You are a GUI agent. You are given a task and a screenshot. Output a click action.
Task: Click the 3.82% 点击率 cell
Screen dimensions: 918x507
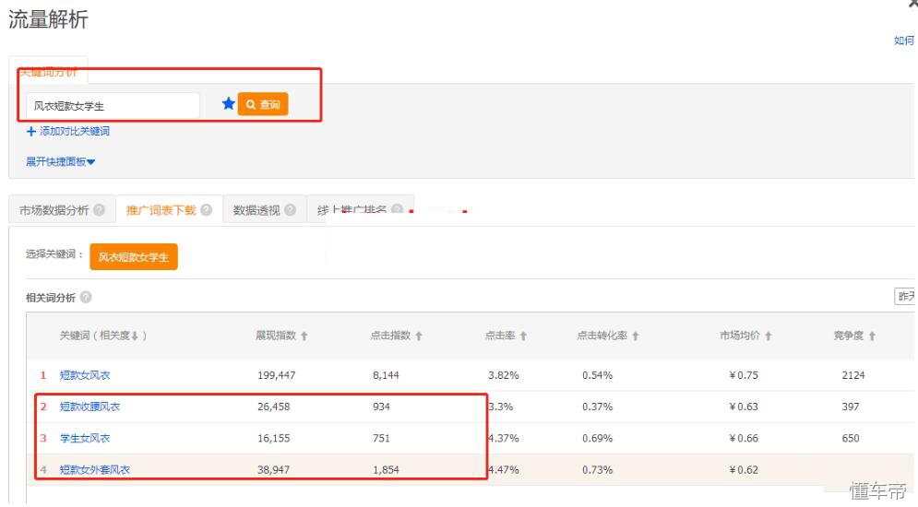tap(504, 375)
